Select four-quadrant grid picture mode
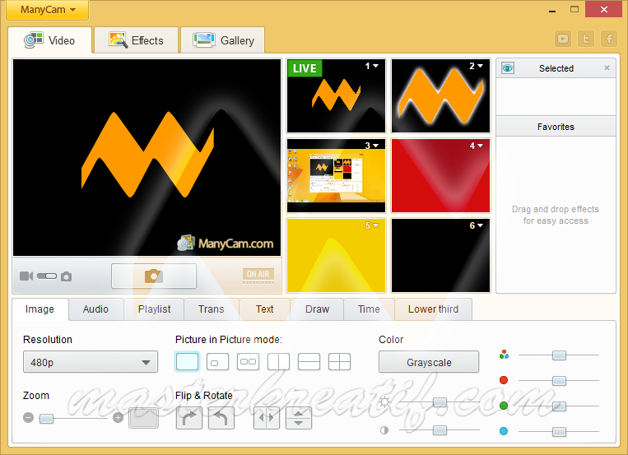Image resolution: width=628 pixels, height=455 pixels. click(x=339, y=362)
